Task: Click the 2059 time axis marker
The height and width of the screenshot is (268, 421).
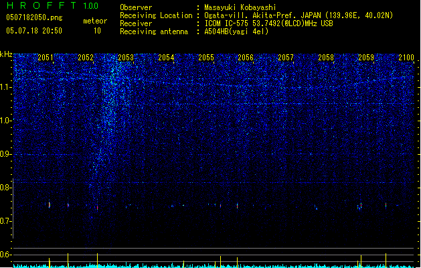Action: [366, 57]
